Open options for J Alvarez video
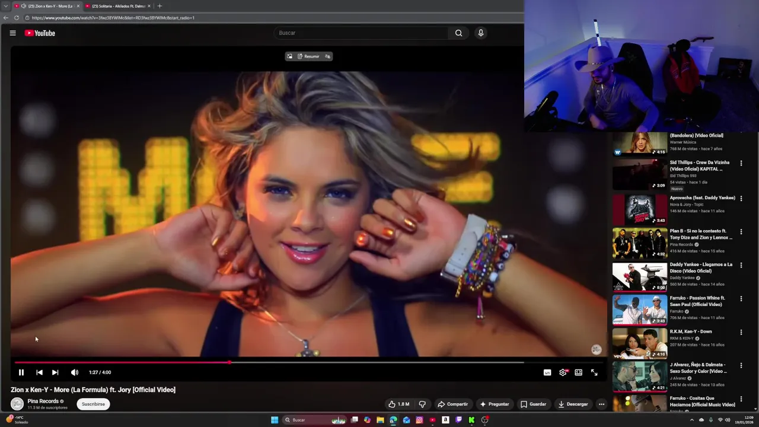 [741, 366]
